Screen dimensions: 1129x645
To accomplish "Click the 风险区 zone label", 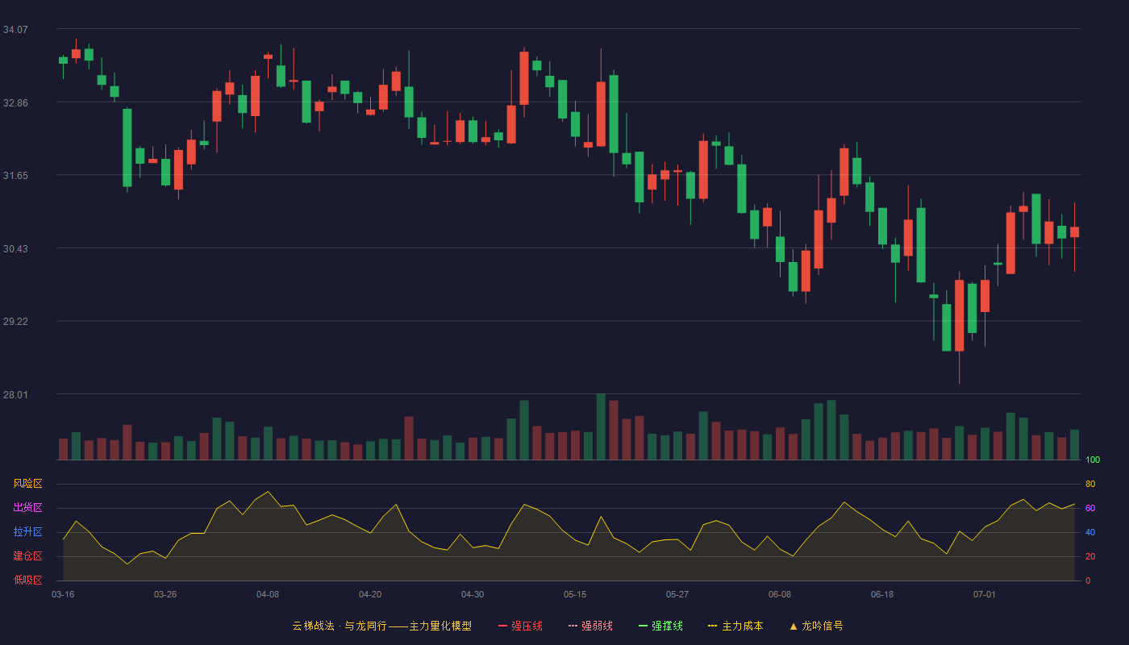I will 27,484.
